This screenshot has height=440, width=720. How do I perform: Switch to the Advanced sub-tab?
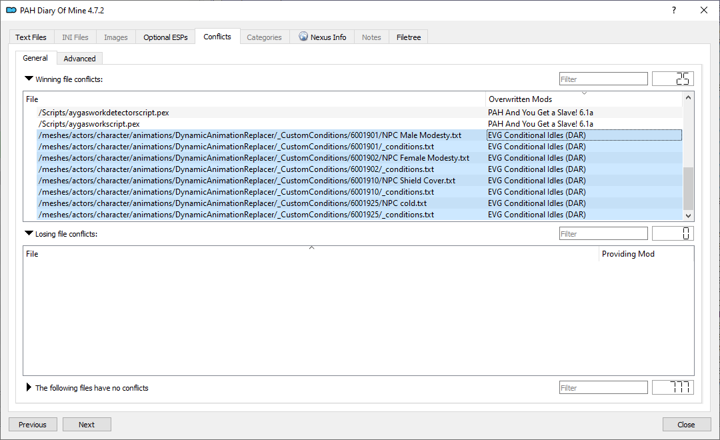[79, 59]
